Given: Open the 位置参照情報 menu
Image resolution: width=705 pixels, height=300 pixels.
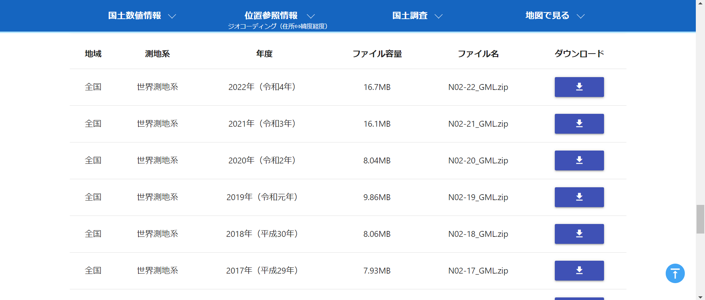Looking at the screenshot, I should [271, 15].
